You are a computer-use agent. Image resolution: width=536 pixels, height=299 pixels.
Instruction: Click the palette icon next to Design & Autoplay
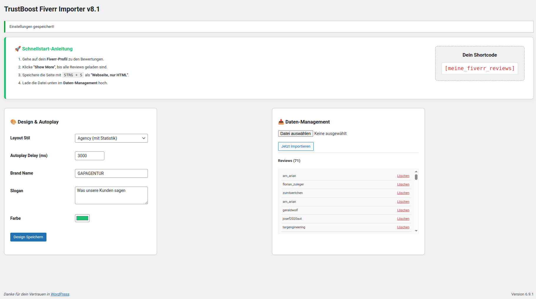click(13, 122)
